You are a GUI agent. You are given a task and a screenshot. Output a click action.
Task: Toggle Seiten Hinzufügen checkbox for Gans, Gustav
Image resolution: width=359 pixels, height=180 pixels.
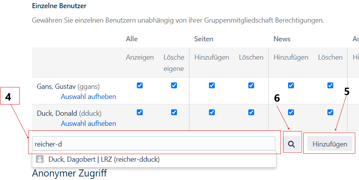click(x=212, y=85)
